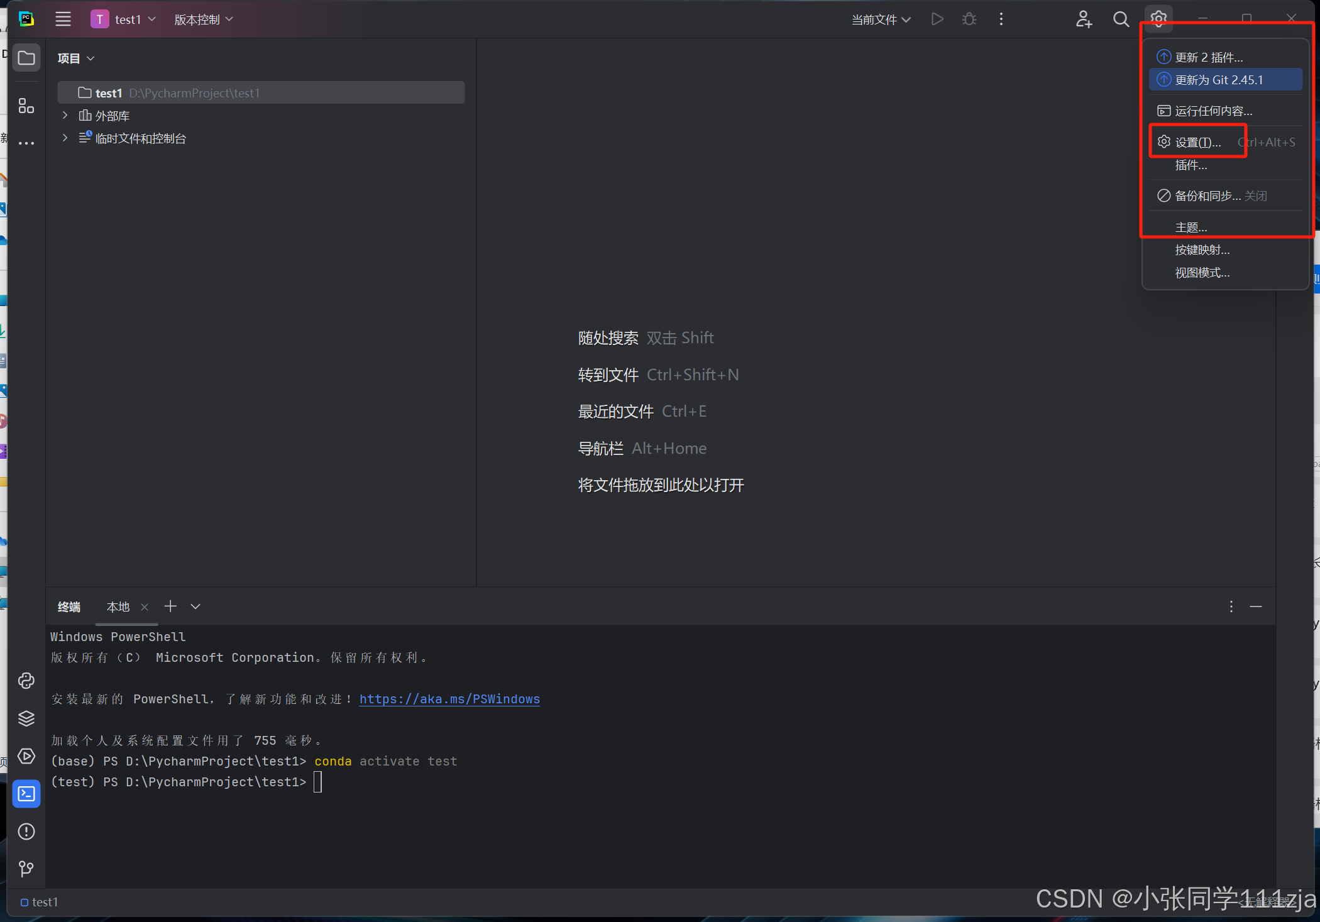Viewport: 1320px width, 922px height.
Task: Choose 更新为 Git 2.45.1 menu item
Action: tap(1218, 80)
